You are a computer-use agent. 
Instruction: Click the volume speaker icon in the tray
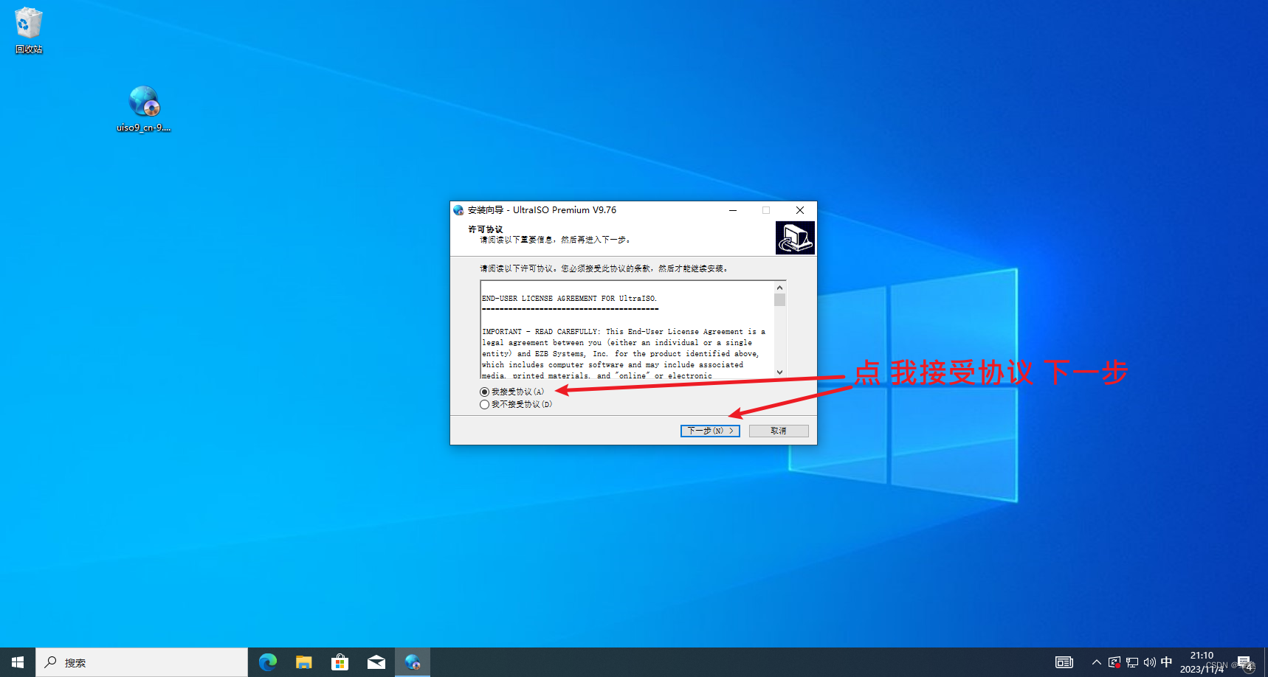[1149, 662]
